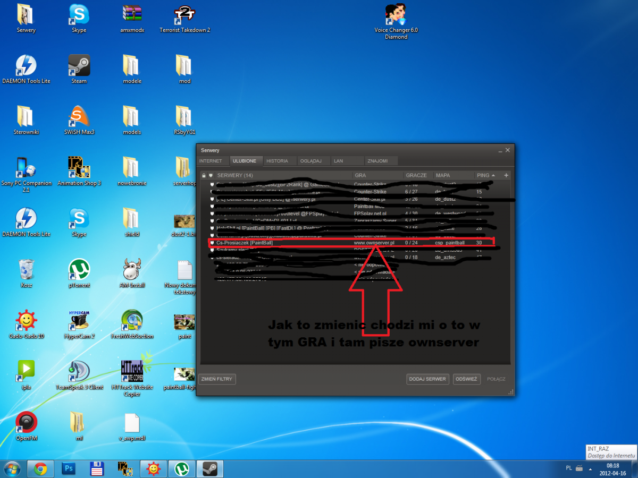The width and height of the screenshot is (638, 478).
Task: Open the Steam desktop shortcut
Action: [79, 66]
